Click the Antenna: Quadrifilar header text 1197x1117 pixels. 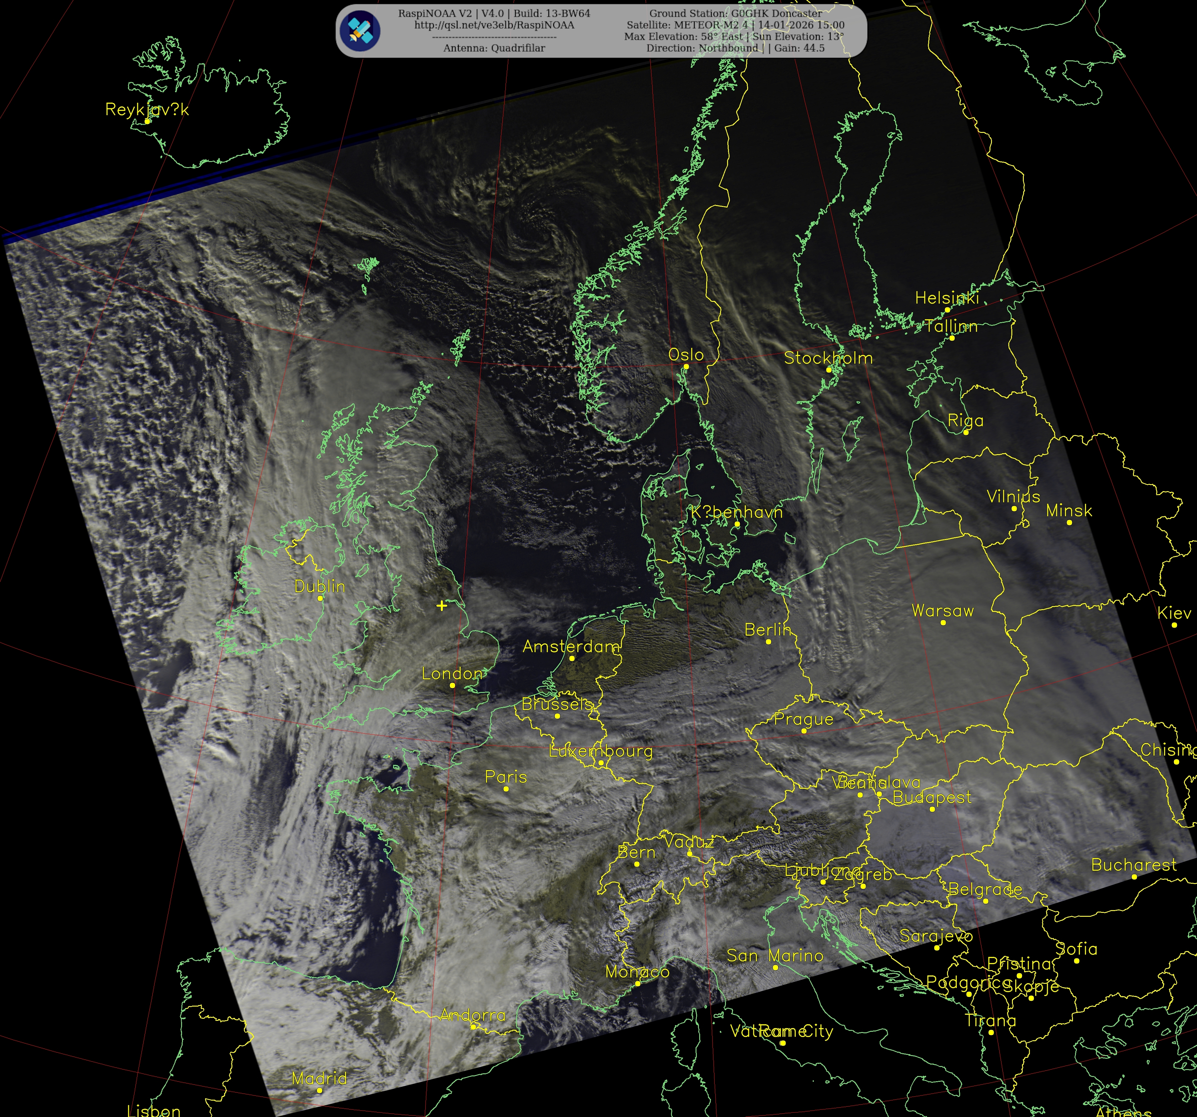coord(494,48)
